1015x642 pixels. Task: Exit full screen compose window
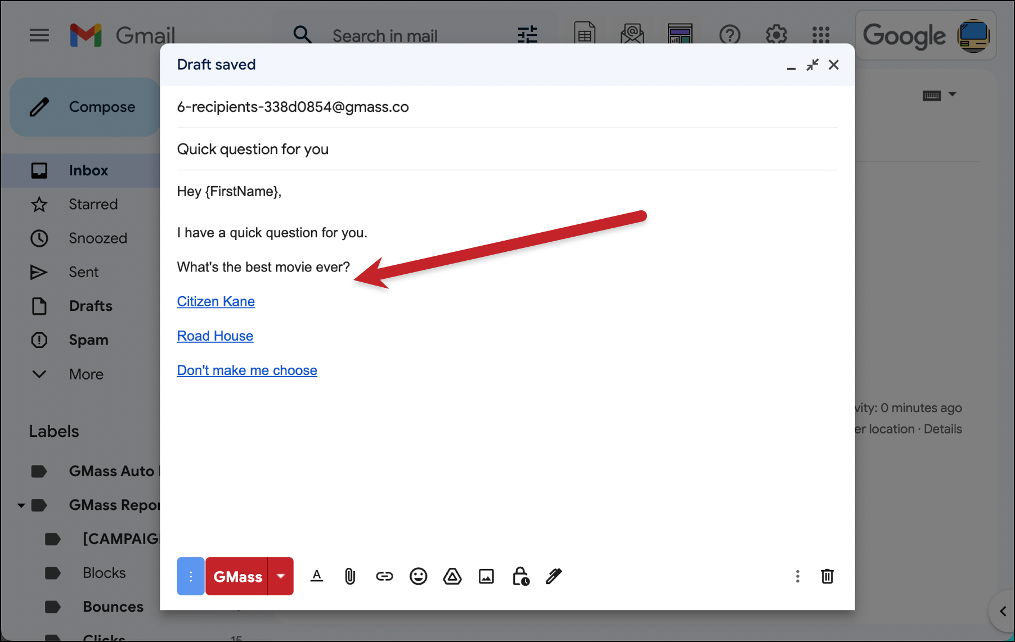[x=812, y=65]
